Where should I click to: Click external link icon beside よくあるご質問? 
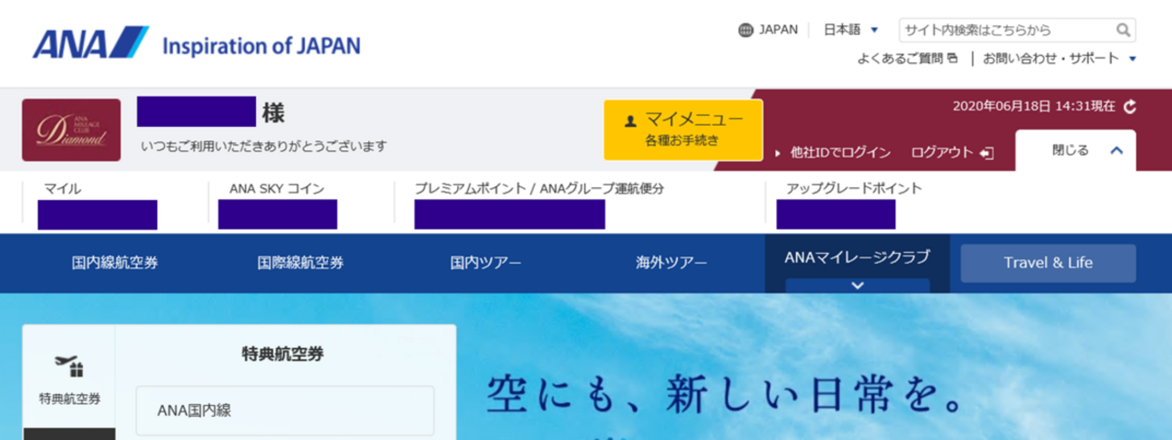coord(952,58)
